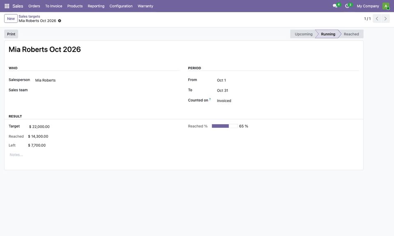Click the gear actions icon beside record name

coord(60,21)
